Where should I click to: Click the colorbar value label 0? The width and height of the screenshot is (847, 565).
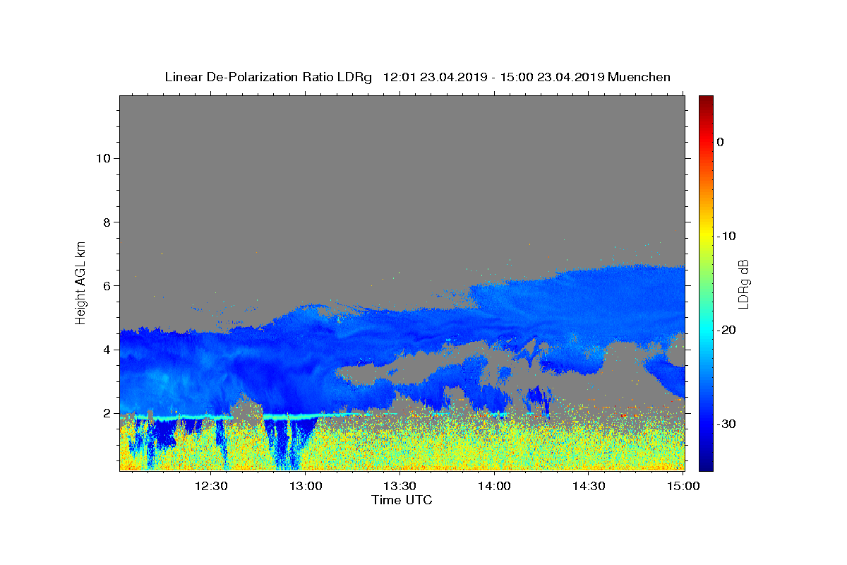click(720, 142)
